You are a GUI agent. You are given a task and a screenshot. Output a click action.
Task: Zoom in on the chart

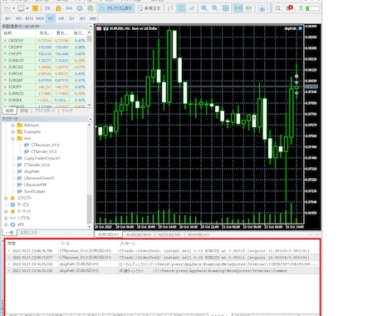(x=204, y=8)
